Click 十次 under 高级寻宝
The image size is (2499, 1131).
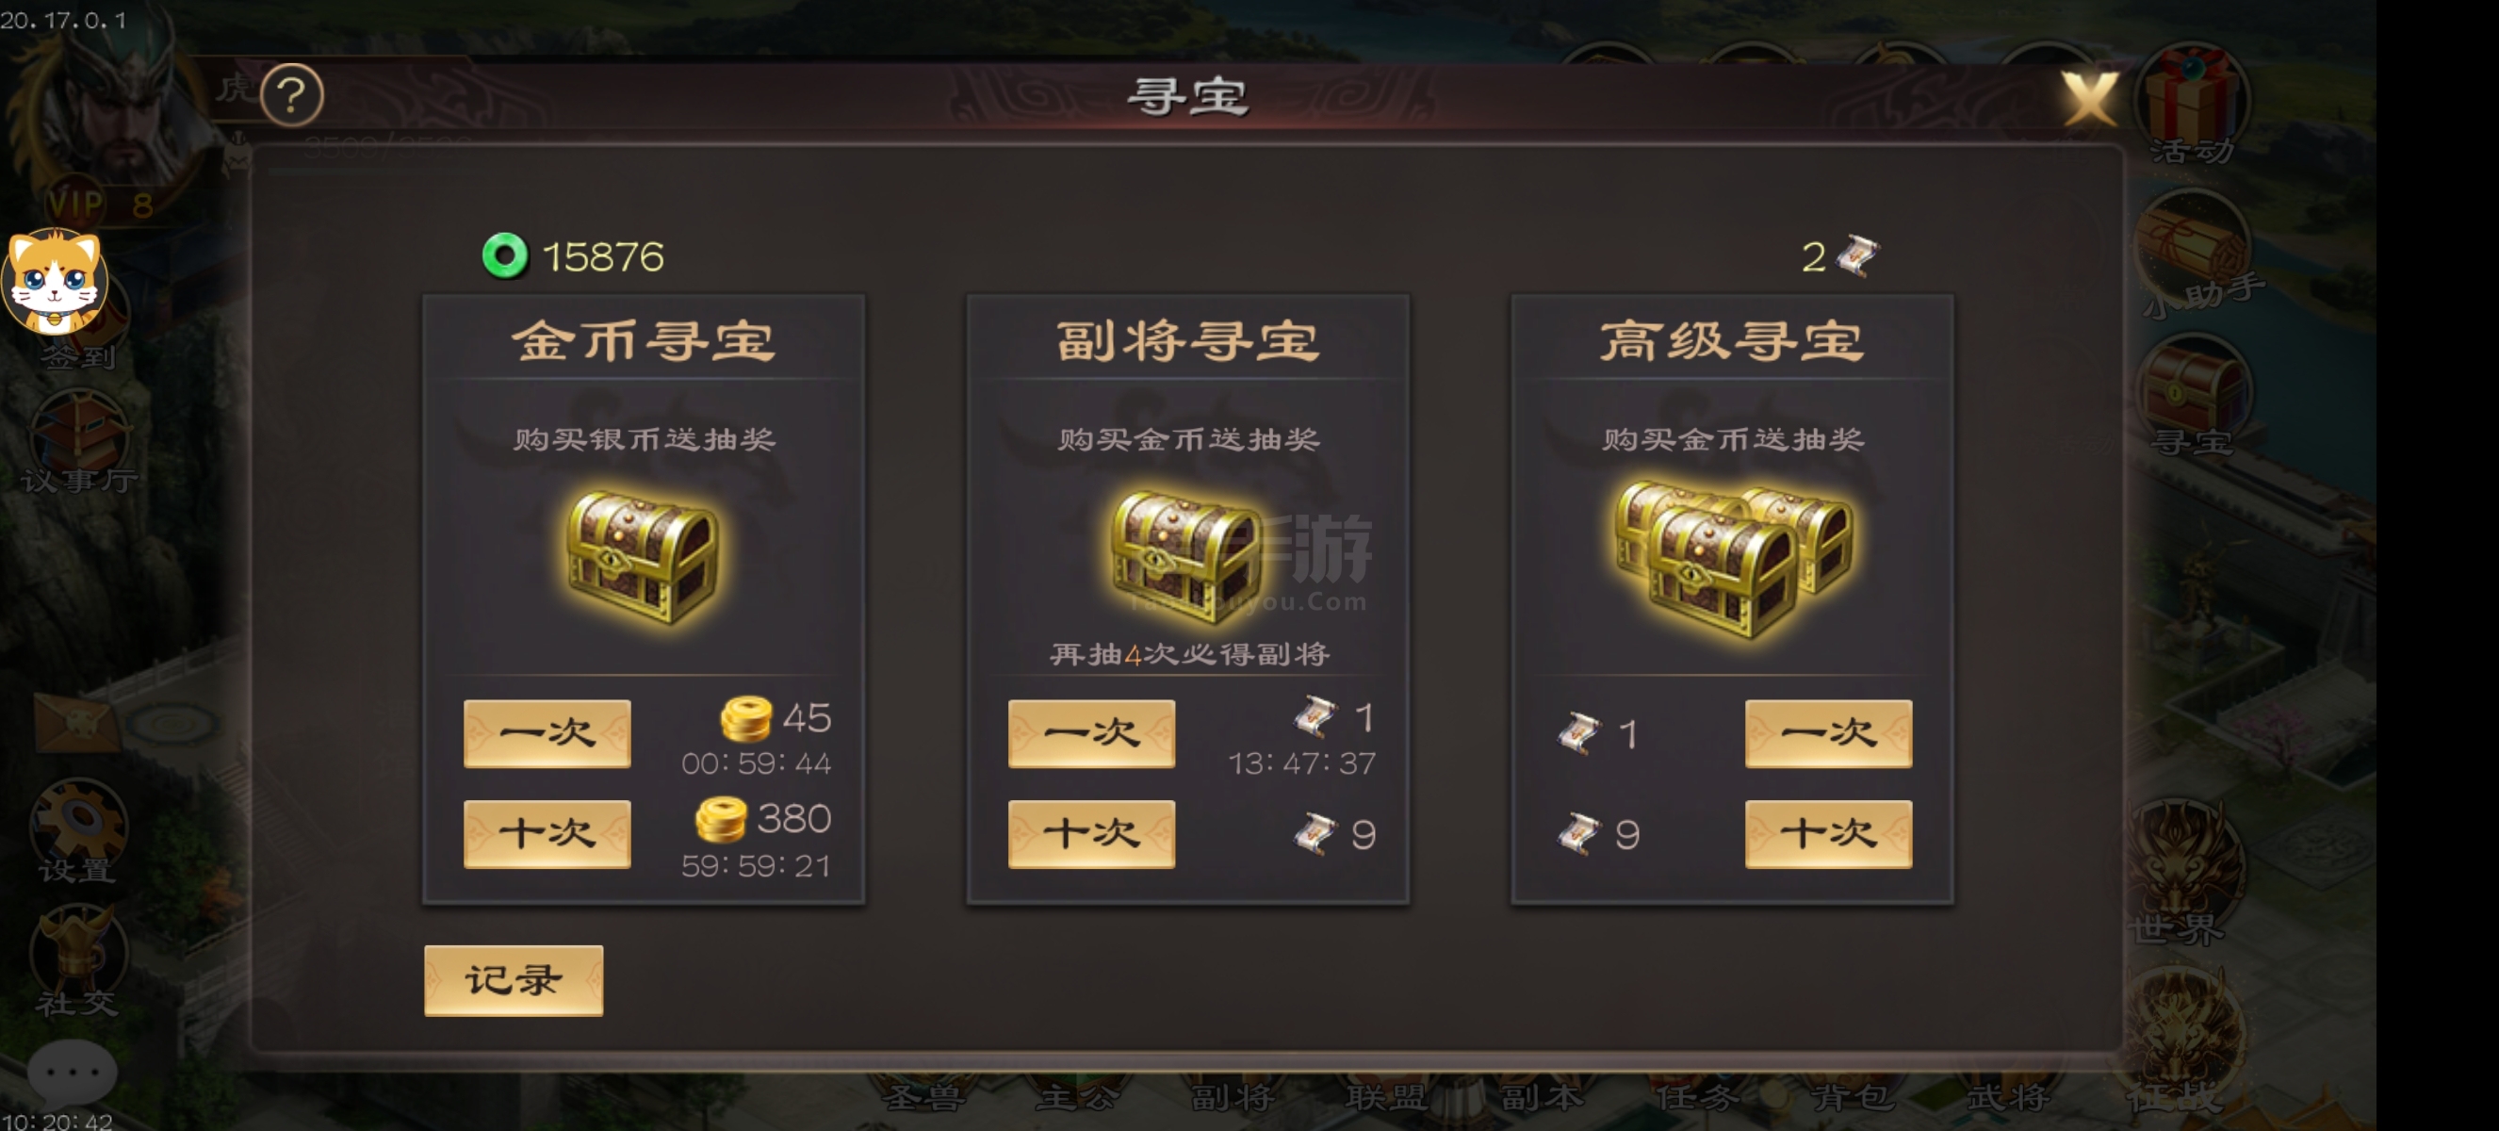coord(1829,834)
